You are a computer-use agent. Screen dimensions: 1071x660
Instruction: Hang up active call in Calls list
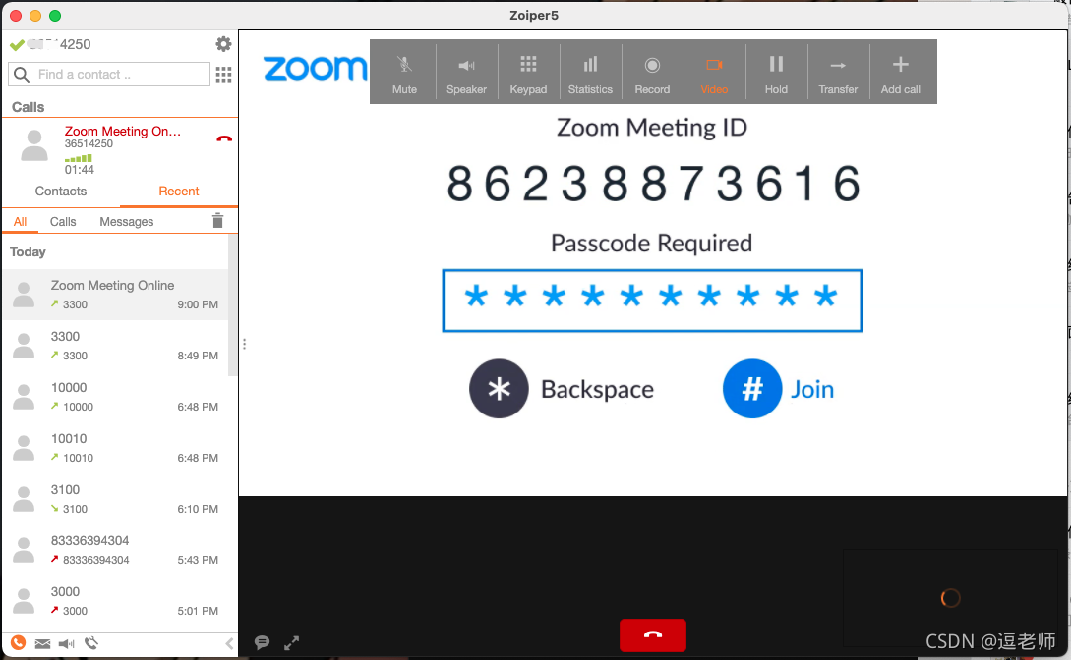(224, 138)
